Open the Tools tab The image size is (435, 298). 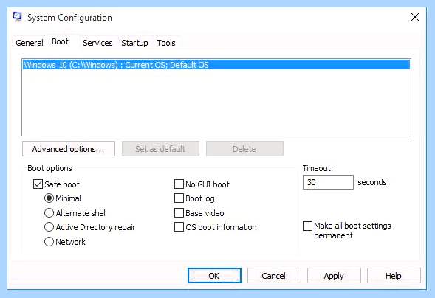166,43
